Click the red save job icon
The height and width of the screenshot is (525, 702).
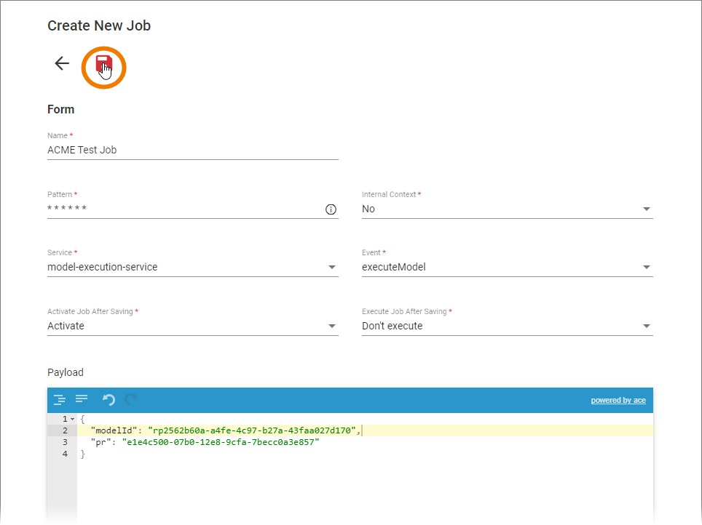click(x=103, y=65)
